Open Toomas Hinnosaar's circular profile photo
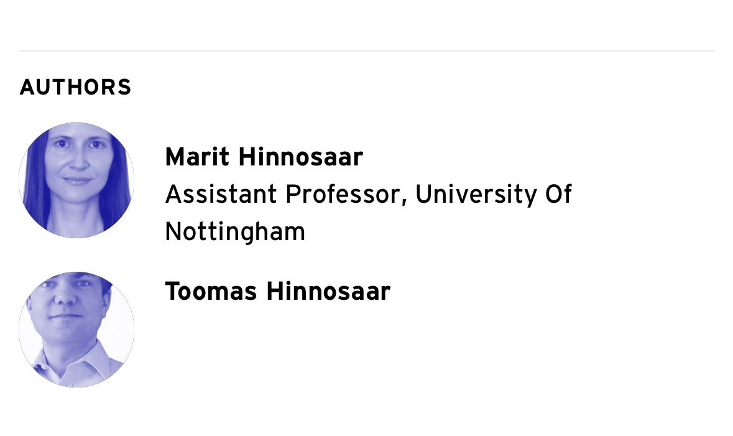This screenshot has width=733, height=436. tap(76, 330)
